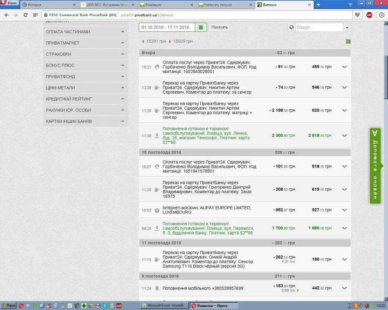
Task: Open the Speed Dial grid icon
Action: [35, 15]
